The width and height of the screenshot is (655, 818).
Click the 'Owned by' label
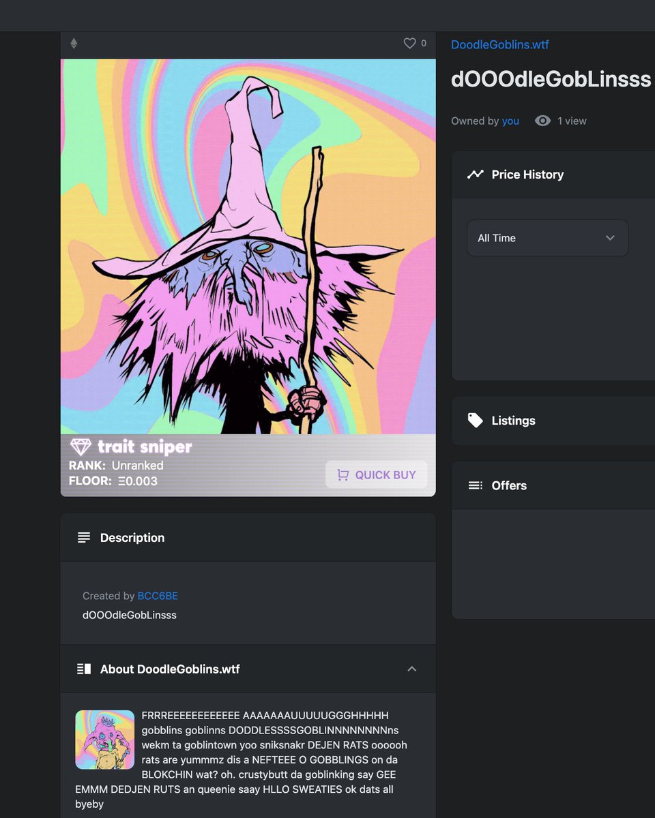(475, 121)
